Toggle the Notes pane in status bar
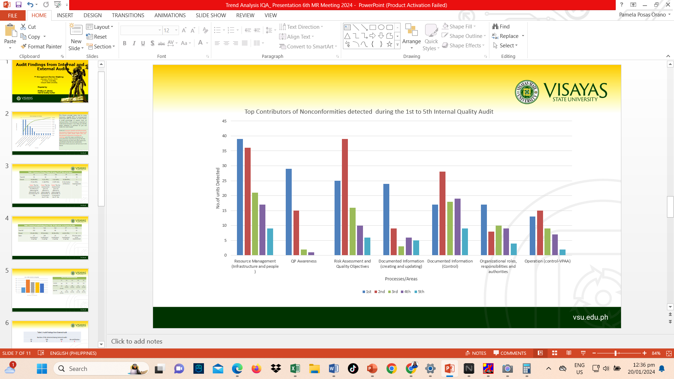674x379 pixels. pyautogui.click(x=476, y=353)
